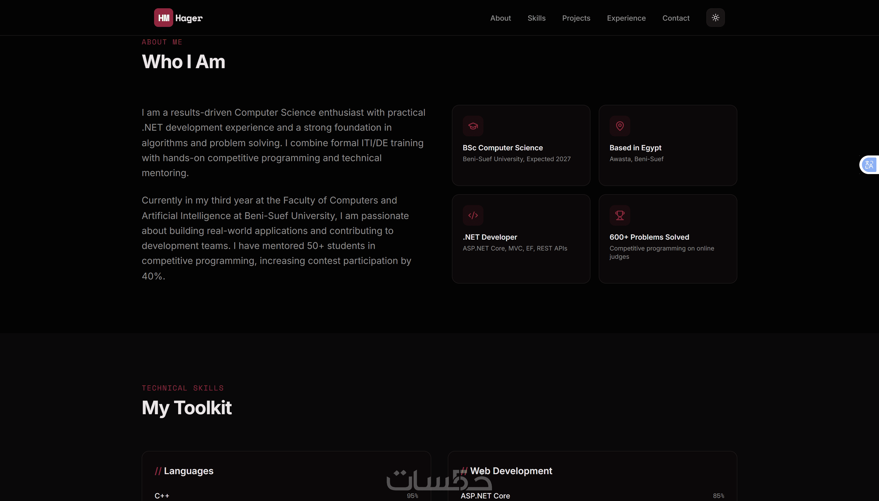The image size is (879, 501).
Task: Click the Hager brand name
Action: 189,18
